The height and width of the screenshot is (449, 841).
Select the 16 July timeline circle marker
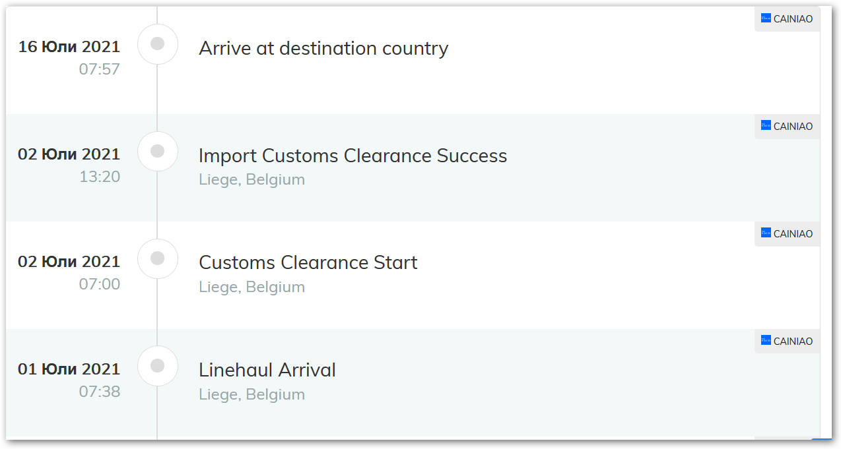tap(157, 44)
